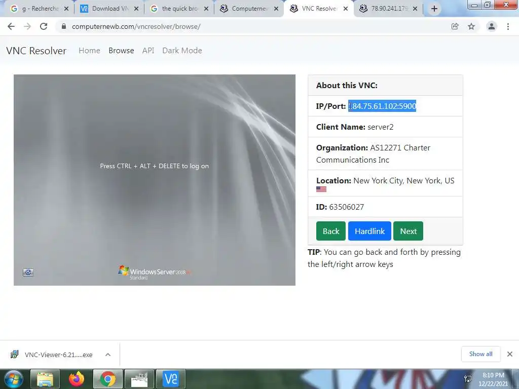
Task: Open the Browse nav link
Action: pyautogui.click(x=121, y=51)
